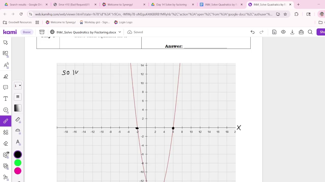Open the AI question tool in sidebar
The image size is (325, 182).
click(6, 155)
